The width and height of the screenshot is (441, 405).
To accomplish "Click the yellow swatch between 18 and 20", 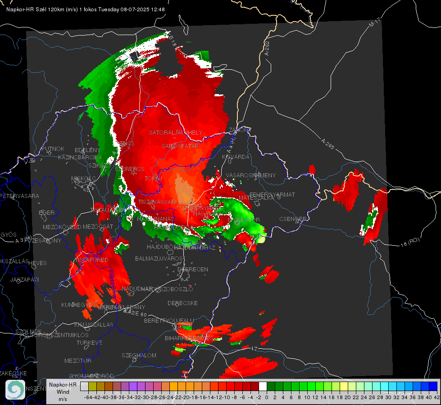I will click(344, 386).
